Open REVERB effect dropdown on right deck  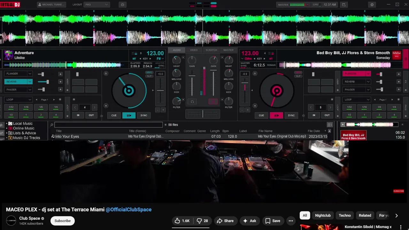tap(368, 82)
